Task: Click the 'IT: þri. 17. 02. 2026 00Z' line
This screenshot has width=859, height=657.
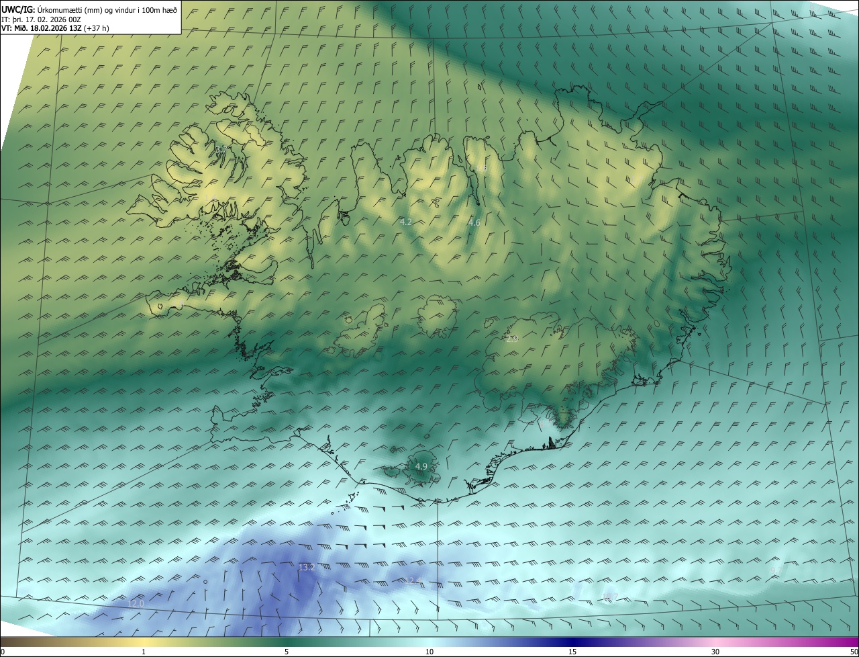Action: click(x=42, y=19)
